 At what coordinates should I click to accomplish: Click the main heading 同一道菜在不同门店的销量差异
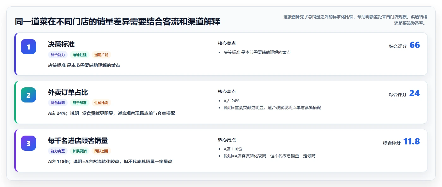(118, 22)
